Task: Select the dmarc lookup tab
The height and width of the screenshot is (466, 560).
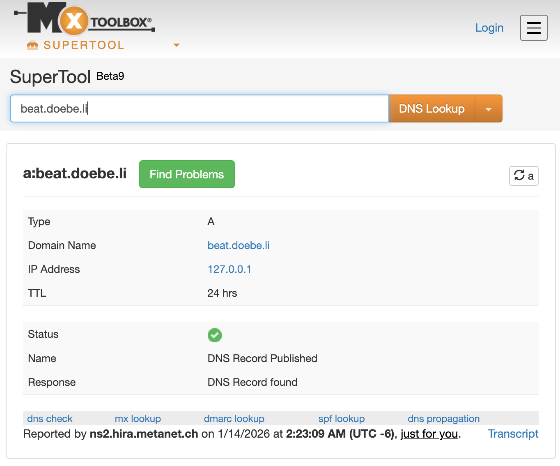Action: point(234,418)
